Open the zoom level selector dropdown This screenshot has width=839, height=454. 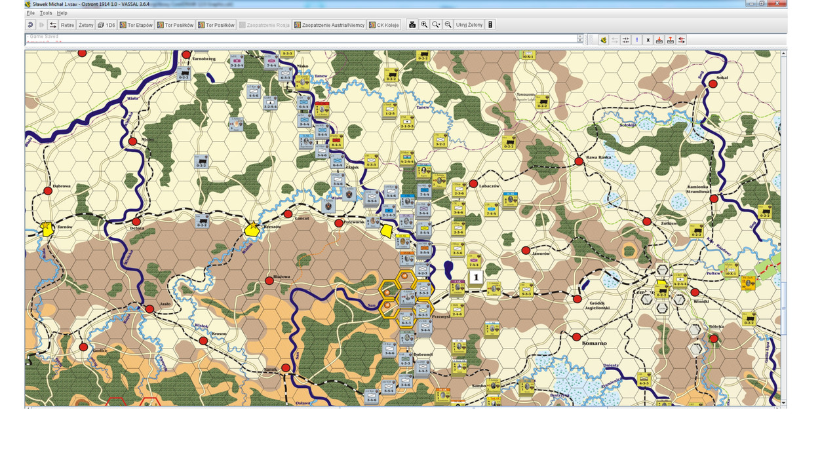click(x=436, y=25)
